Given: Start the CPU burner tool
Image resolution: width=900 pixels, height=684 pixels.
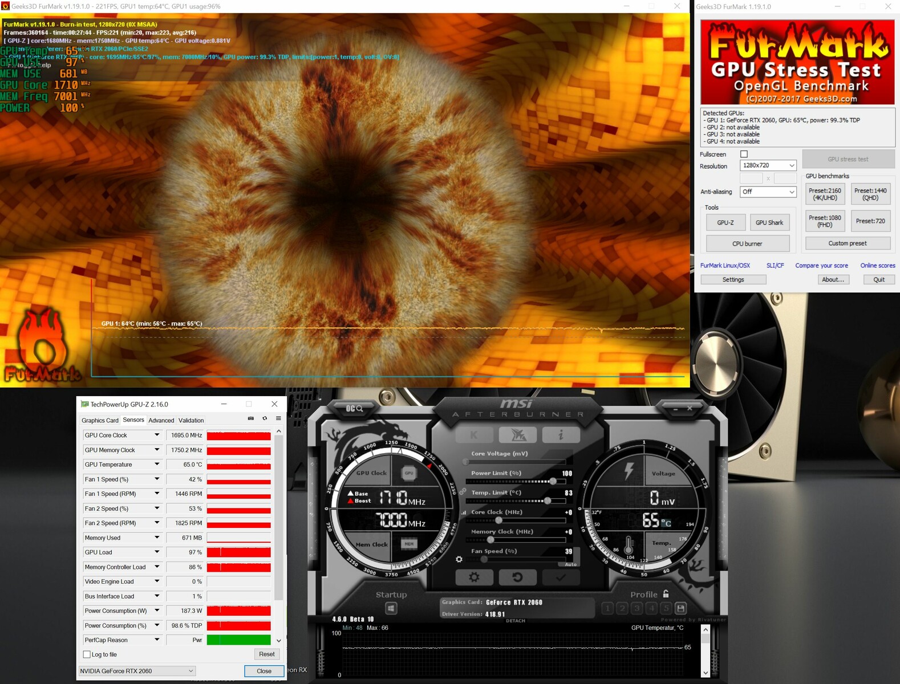Looking at the screenshot, I should pos(747,243).
